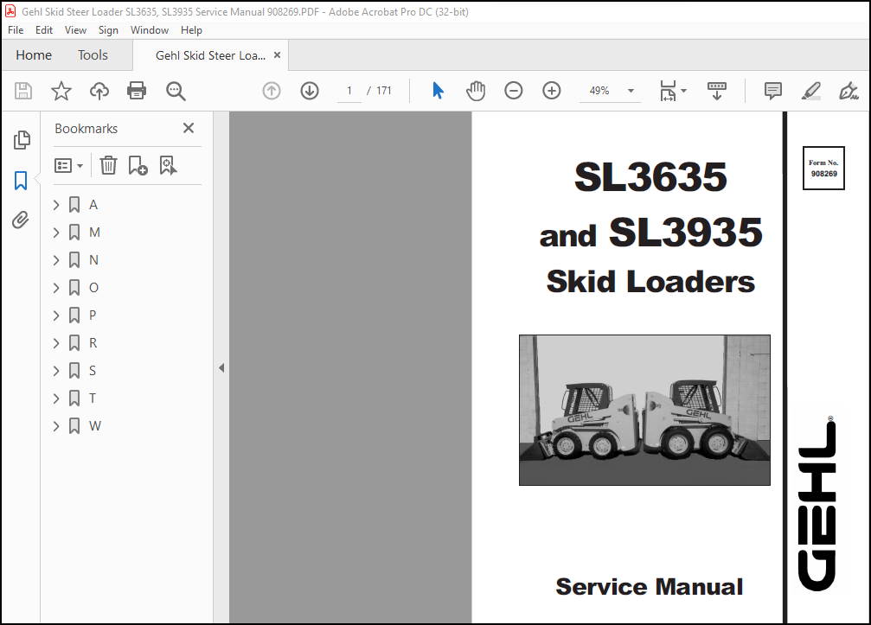Image resolution: width=871 pixels, height=625 pixels.
Task: Choose the Selection arrow tool
Action: point(438,91)
